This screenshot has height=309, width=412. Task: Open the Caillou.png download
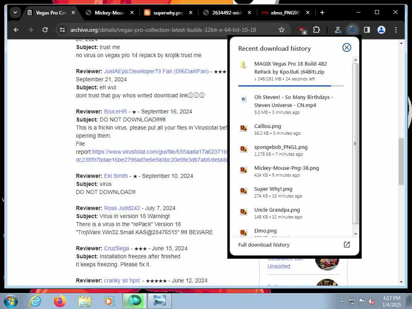coord(291,130)
